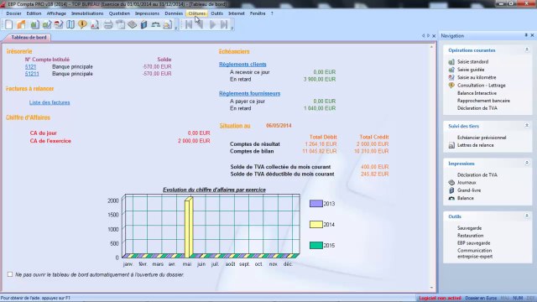Click icon beside Lettres de relance
Image resolution: width=537 pixels, height=302 pixels.
point(451,145)
